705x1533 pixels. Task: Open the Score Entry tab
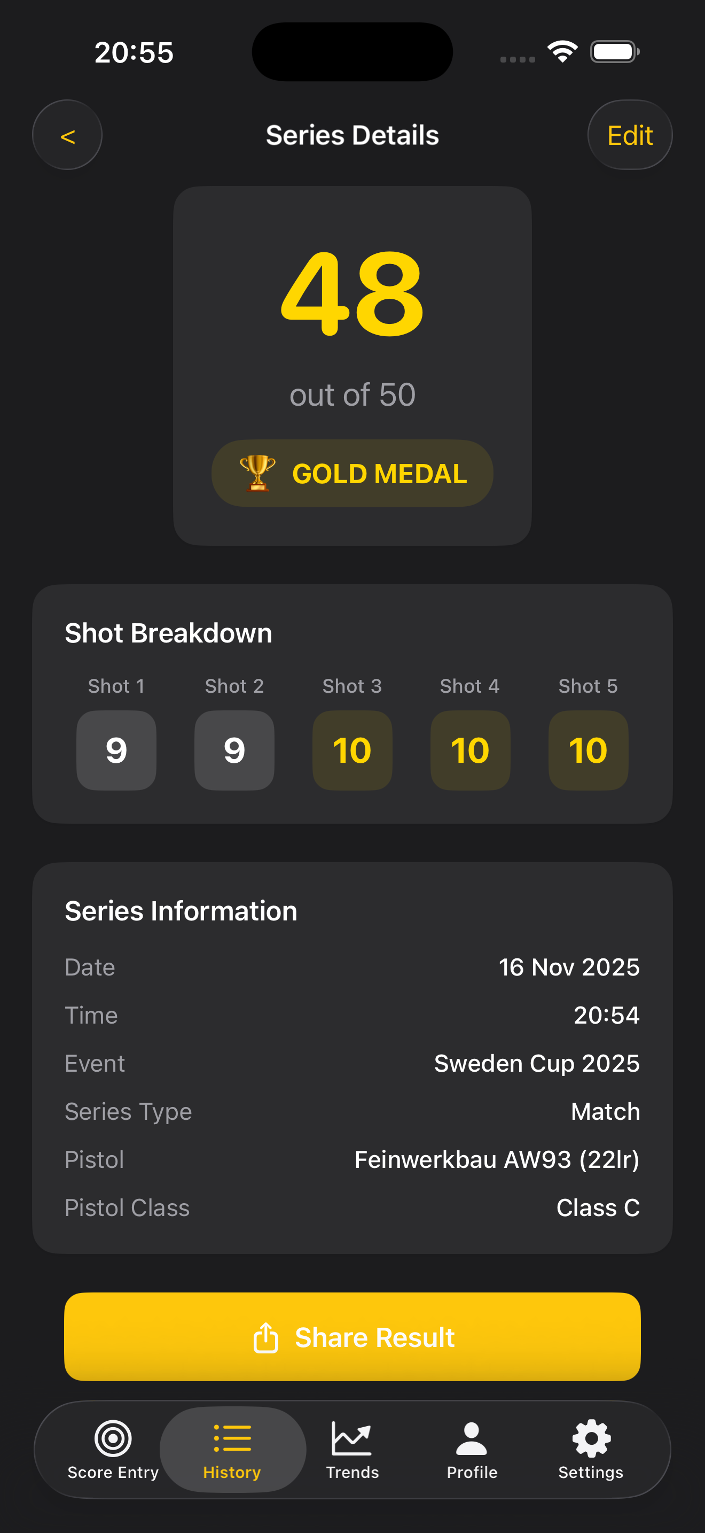click(113, 1449)
